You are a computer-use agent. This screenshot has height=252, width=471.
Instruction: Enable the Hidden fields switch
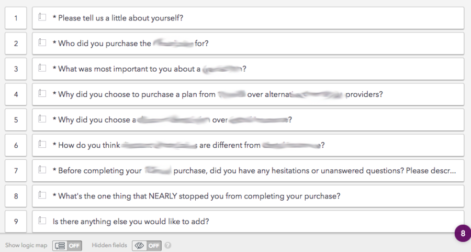pos(147,245)
